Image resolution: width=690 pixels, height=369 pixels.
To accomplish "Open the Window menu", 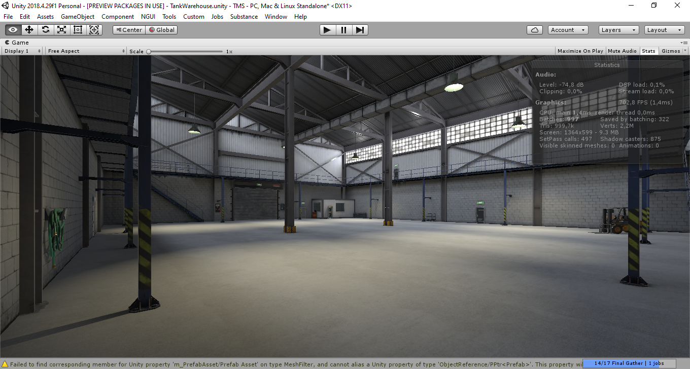I will click(276, 17).
